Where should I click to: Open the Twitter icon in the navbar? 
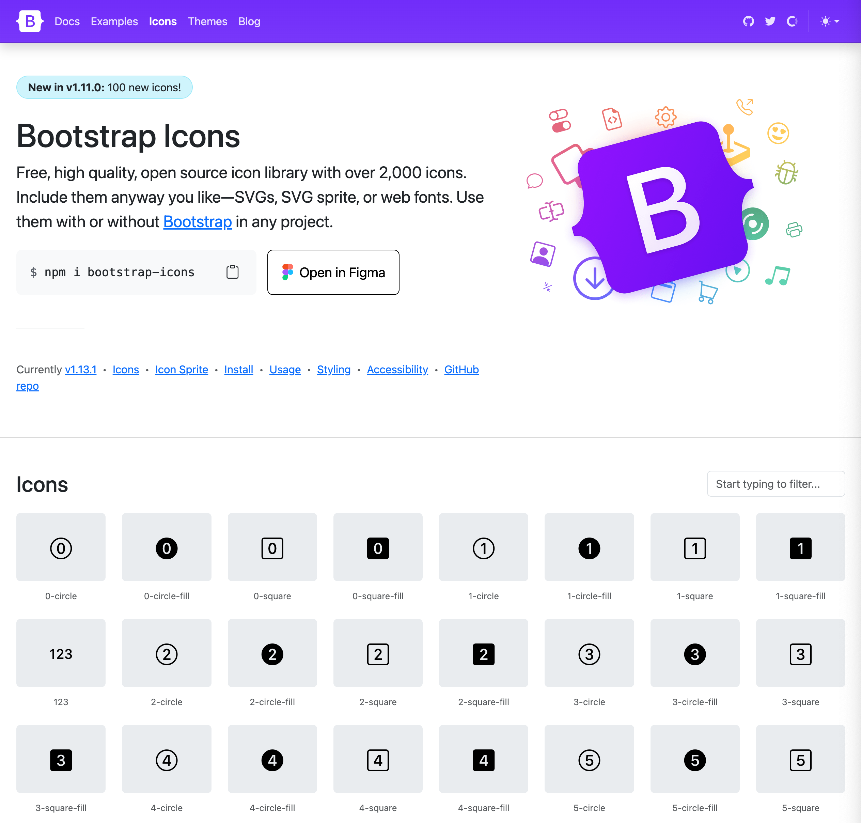click(770, 21)
